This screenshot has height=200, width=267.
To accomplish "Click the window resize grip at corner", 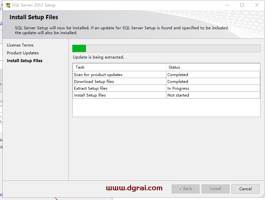I will [x=262, y=195].
